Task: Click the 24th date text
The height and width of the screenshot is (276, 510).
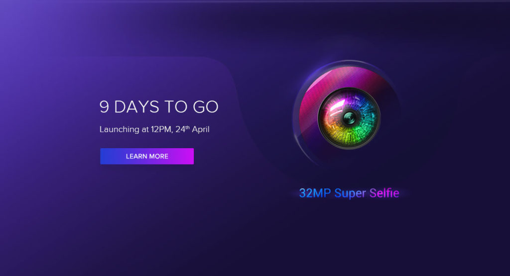Action: tap(182, 129)
